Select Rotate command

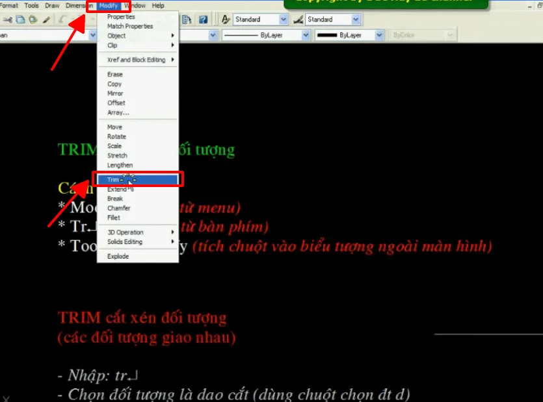tap(138, 136)
